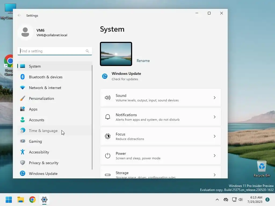Click the Storage drive icon
The image size is (275, 206).
click(107, 175)
